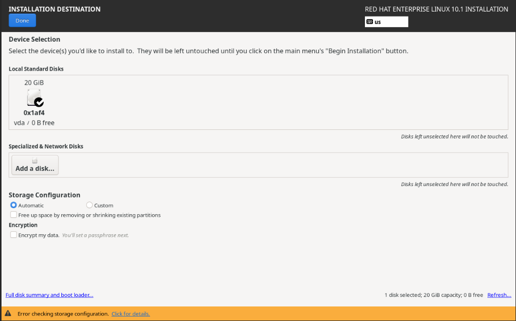Click the small disk icon above Add a disk

click(35, 161)
